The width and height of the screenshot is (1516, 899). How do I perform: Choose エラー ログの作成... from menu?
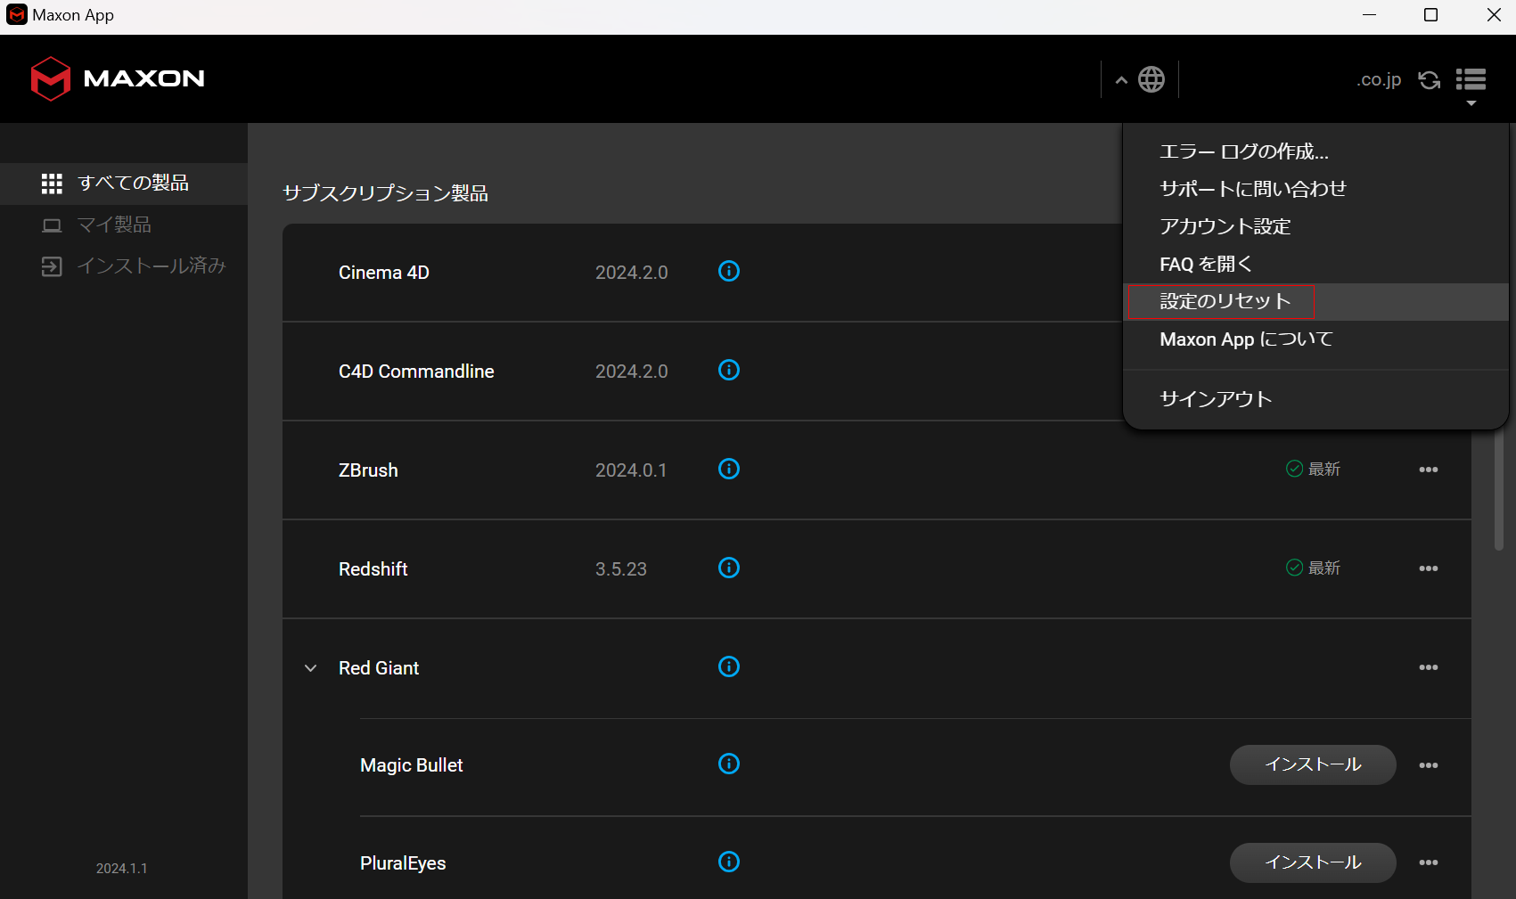coord(1315,151)
